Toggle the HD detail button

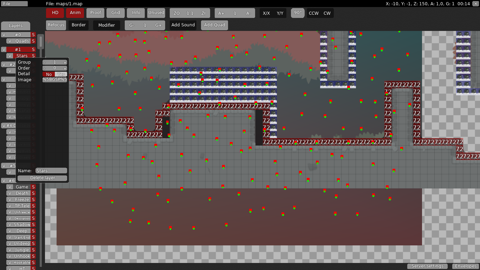[x=55, y=13]
